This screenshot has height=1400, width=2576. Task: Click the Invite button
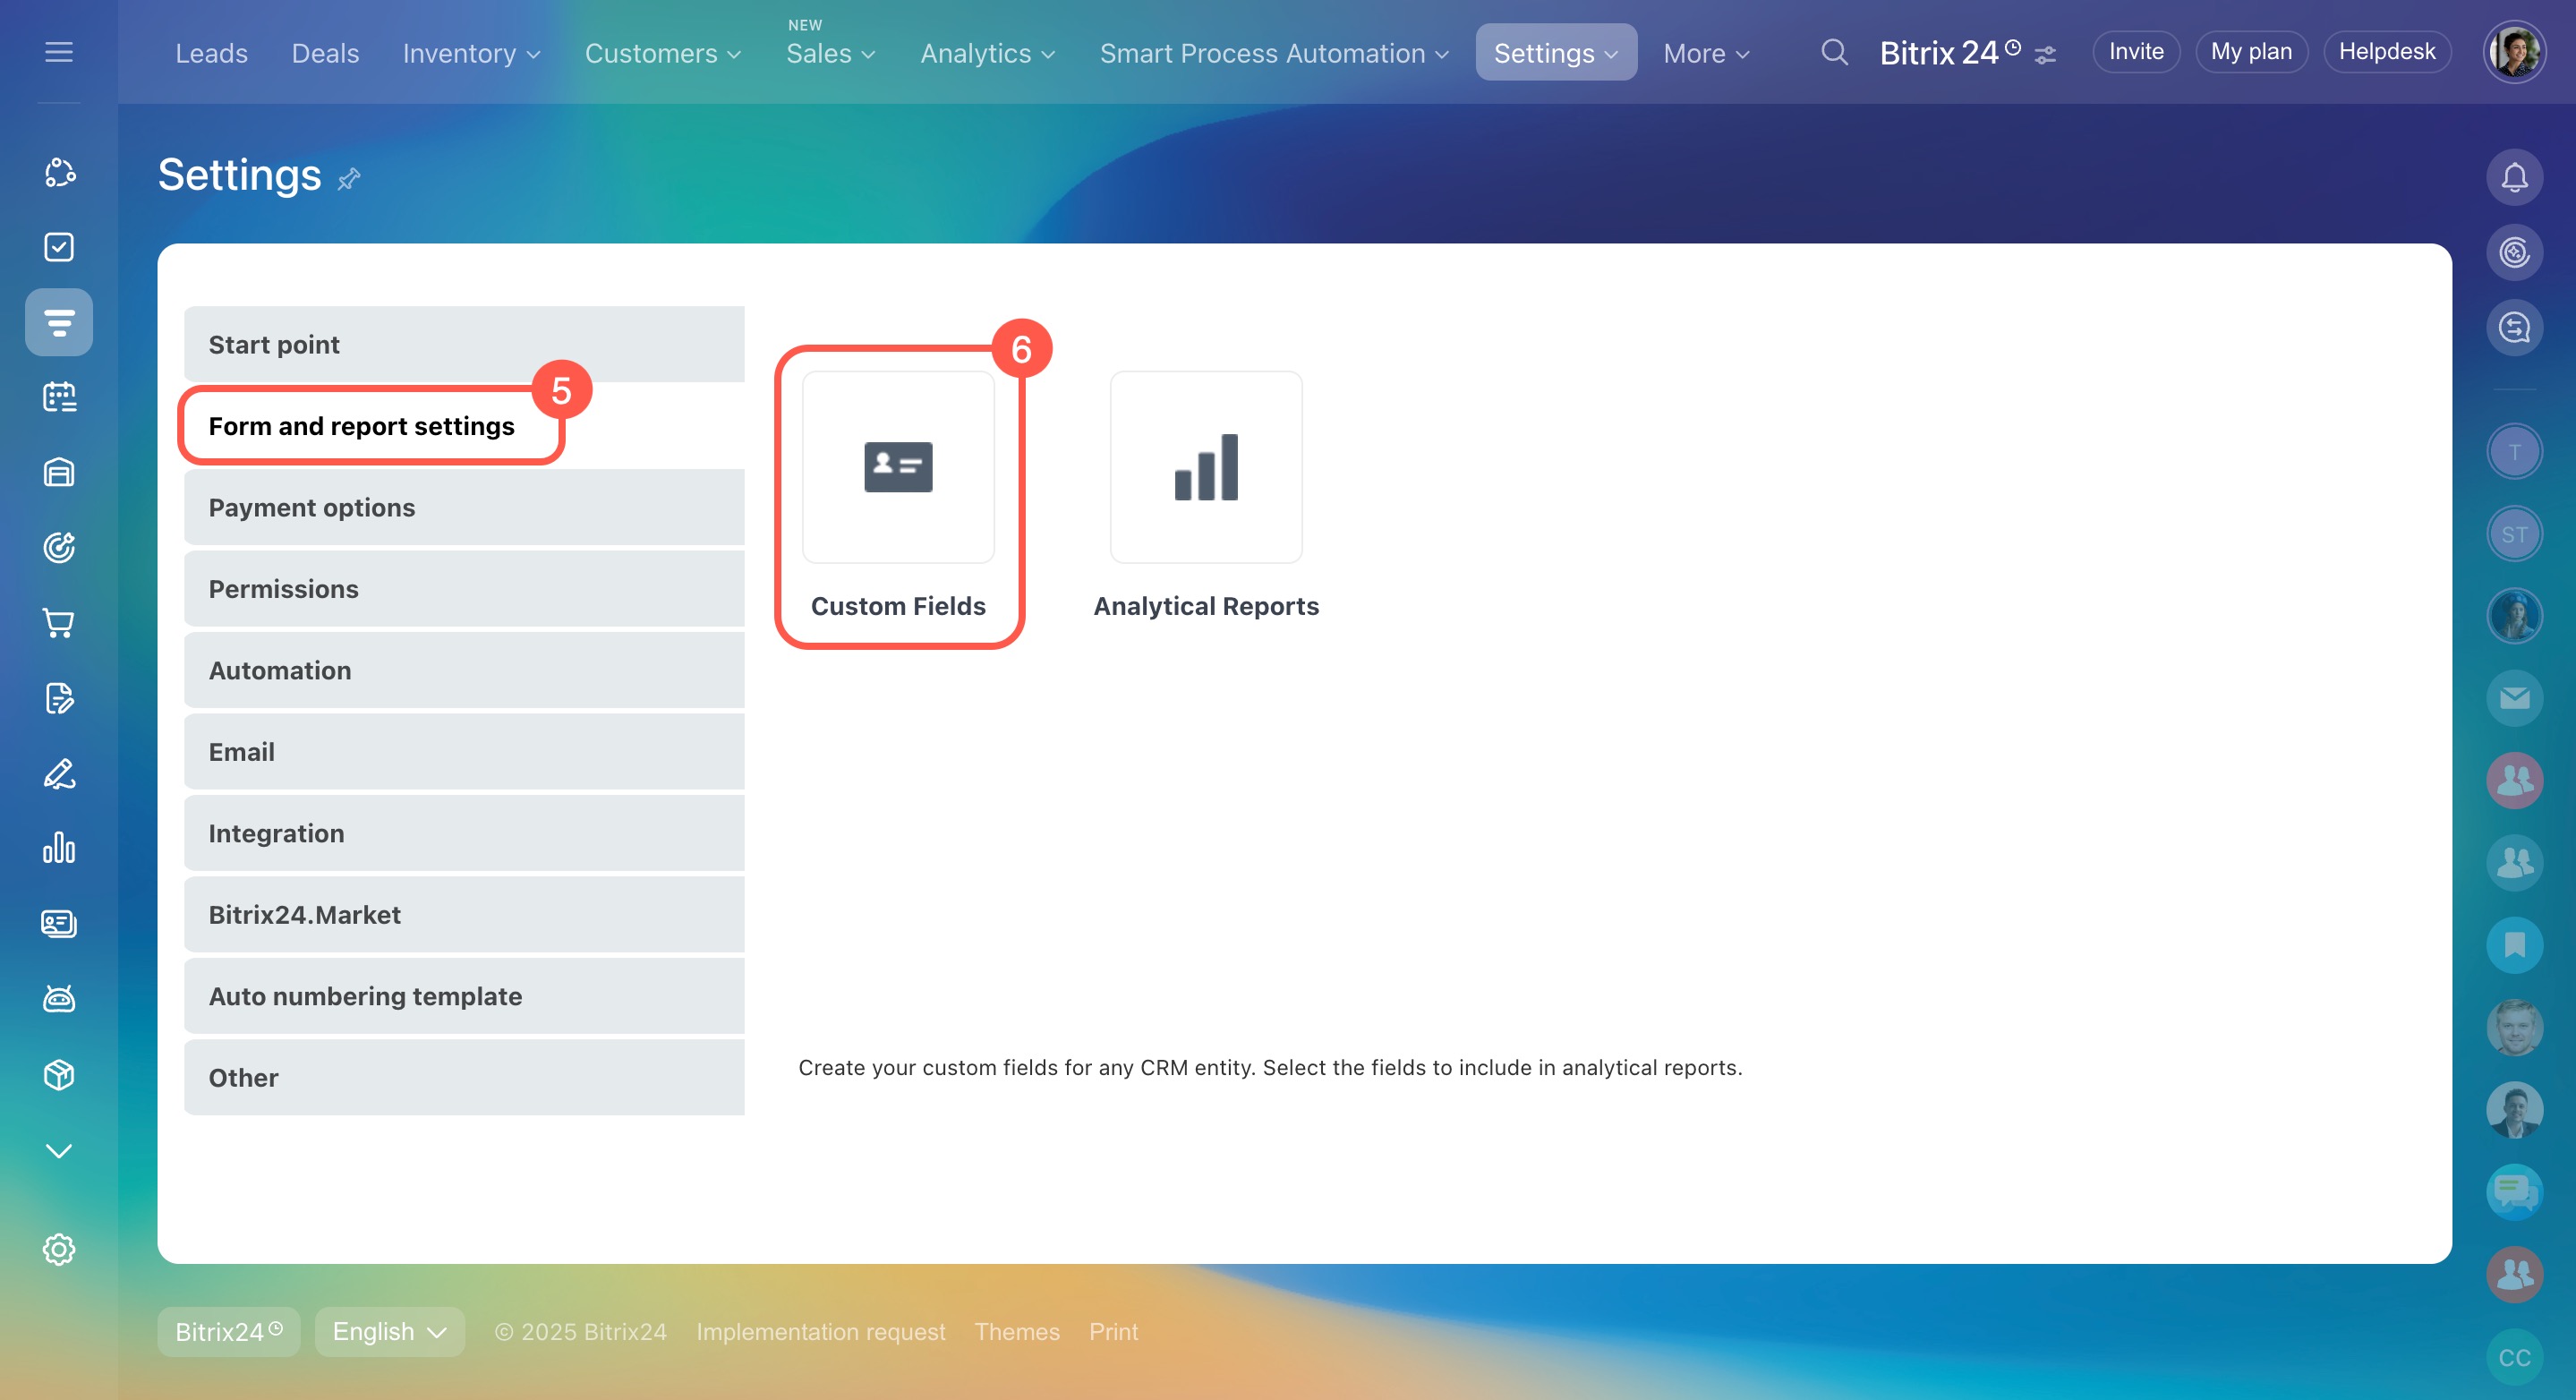click(2135, 52)
